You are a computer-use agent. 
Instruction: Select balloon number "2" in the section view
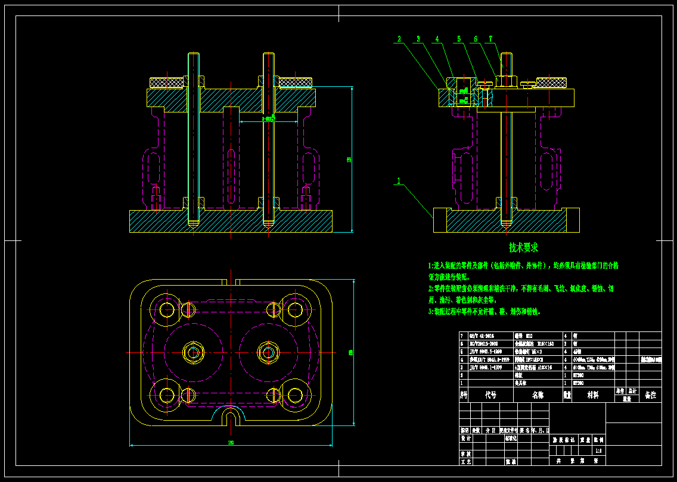(x=399, y=39)
